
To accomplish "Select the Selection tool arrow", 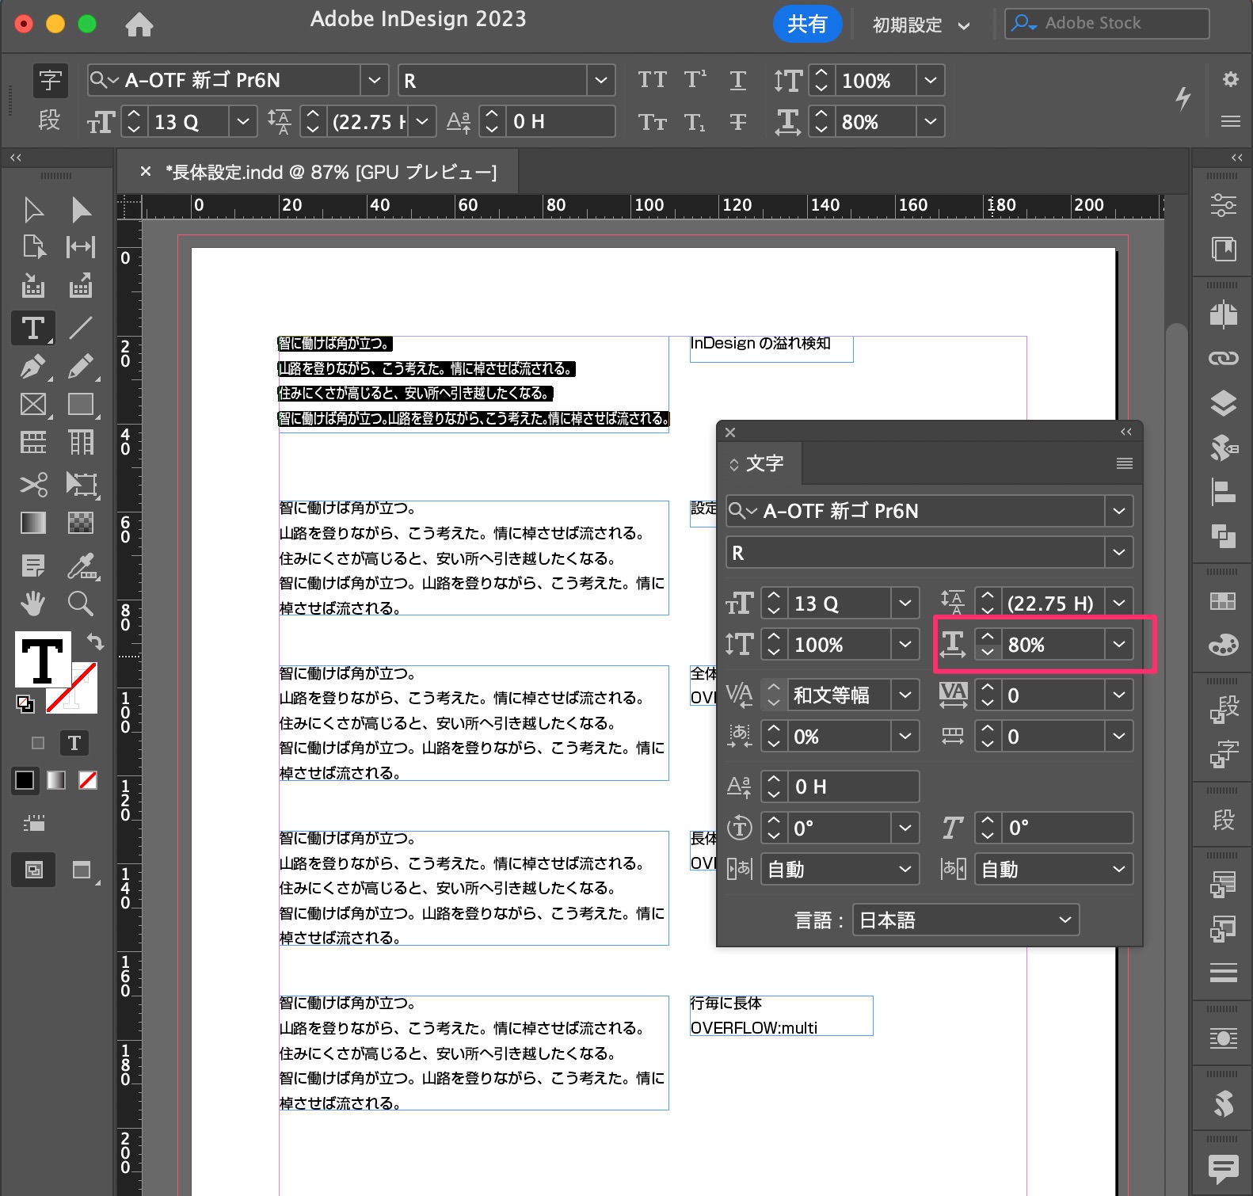I will pyautogui.click(x=32, y=209).
